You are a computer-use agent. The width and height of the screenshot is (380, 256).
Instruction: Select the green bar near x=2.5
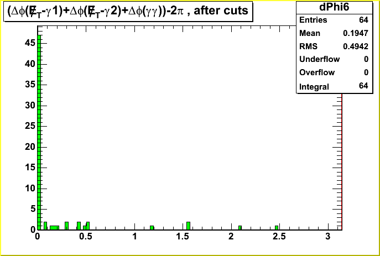point(277,227)
